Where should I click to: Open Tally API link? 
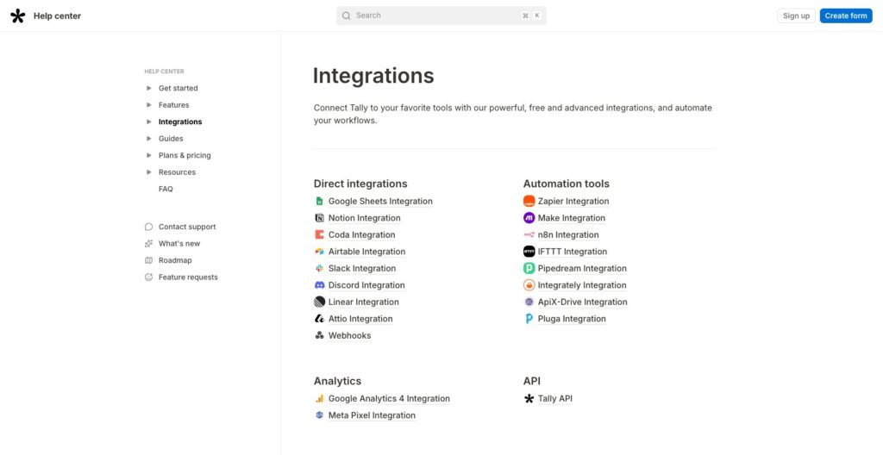coord(554,399)
